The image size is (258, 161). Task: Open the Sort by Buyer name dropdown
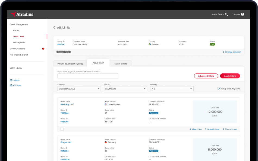tap(125, 89)
